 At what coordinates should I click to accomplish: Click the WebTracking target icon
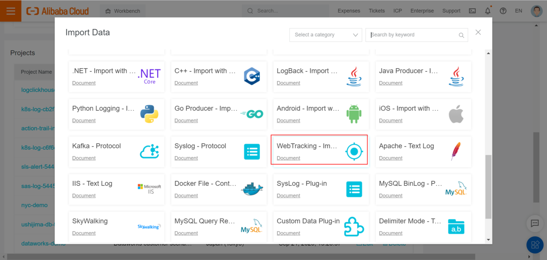(x=354, y=152)
